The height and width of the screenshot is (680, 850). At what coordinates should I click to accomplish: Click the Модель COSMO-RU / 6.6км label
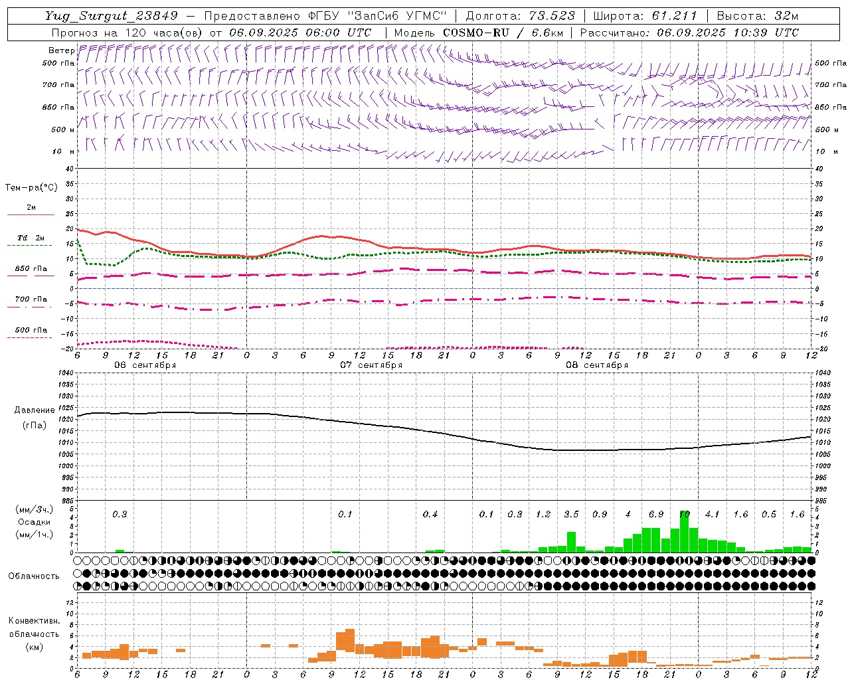coord(479,33)
